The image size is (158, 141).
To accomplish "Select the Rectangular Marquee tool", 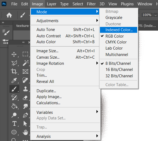I will point(25,54).
